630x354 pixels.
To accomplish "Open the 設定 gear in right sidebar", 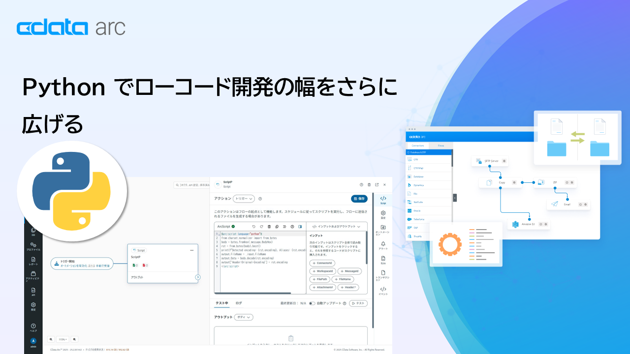I will pyautogui.click(x=383, y=214).
